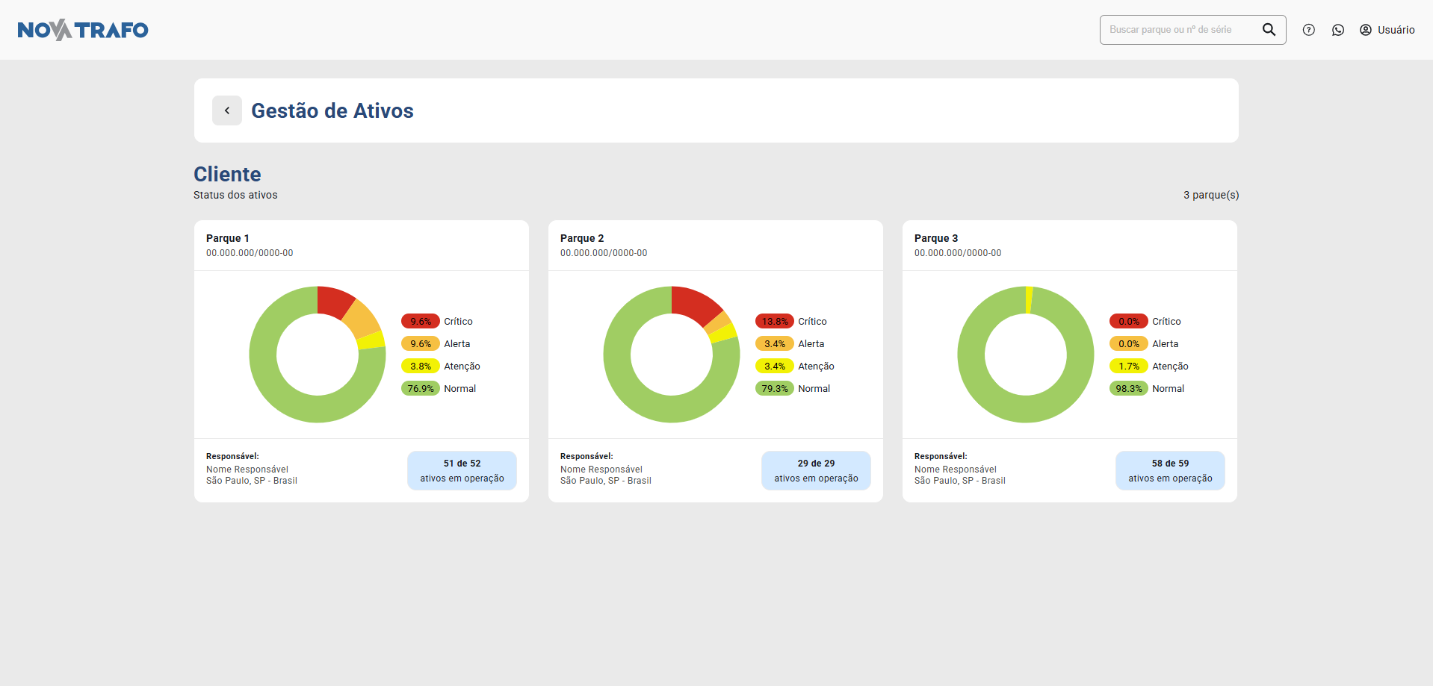Viewport: 1433px width, 686px height.
Task: Click the user profile avatar icon
Action: point(1365,30)
